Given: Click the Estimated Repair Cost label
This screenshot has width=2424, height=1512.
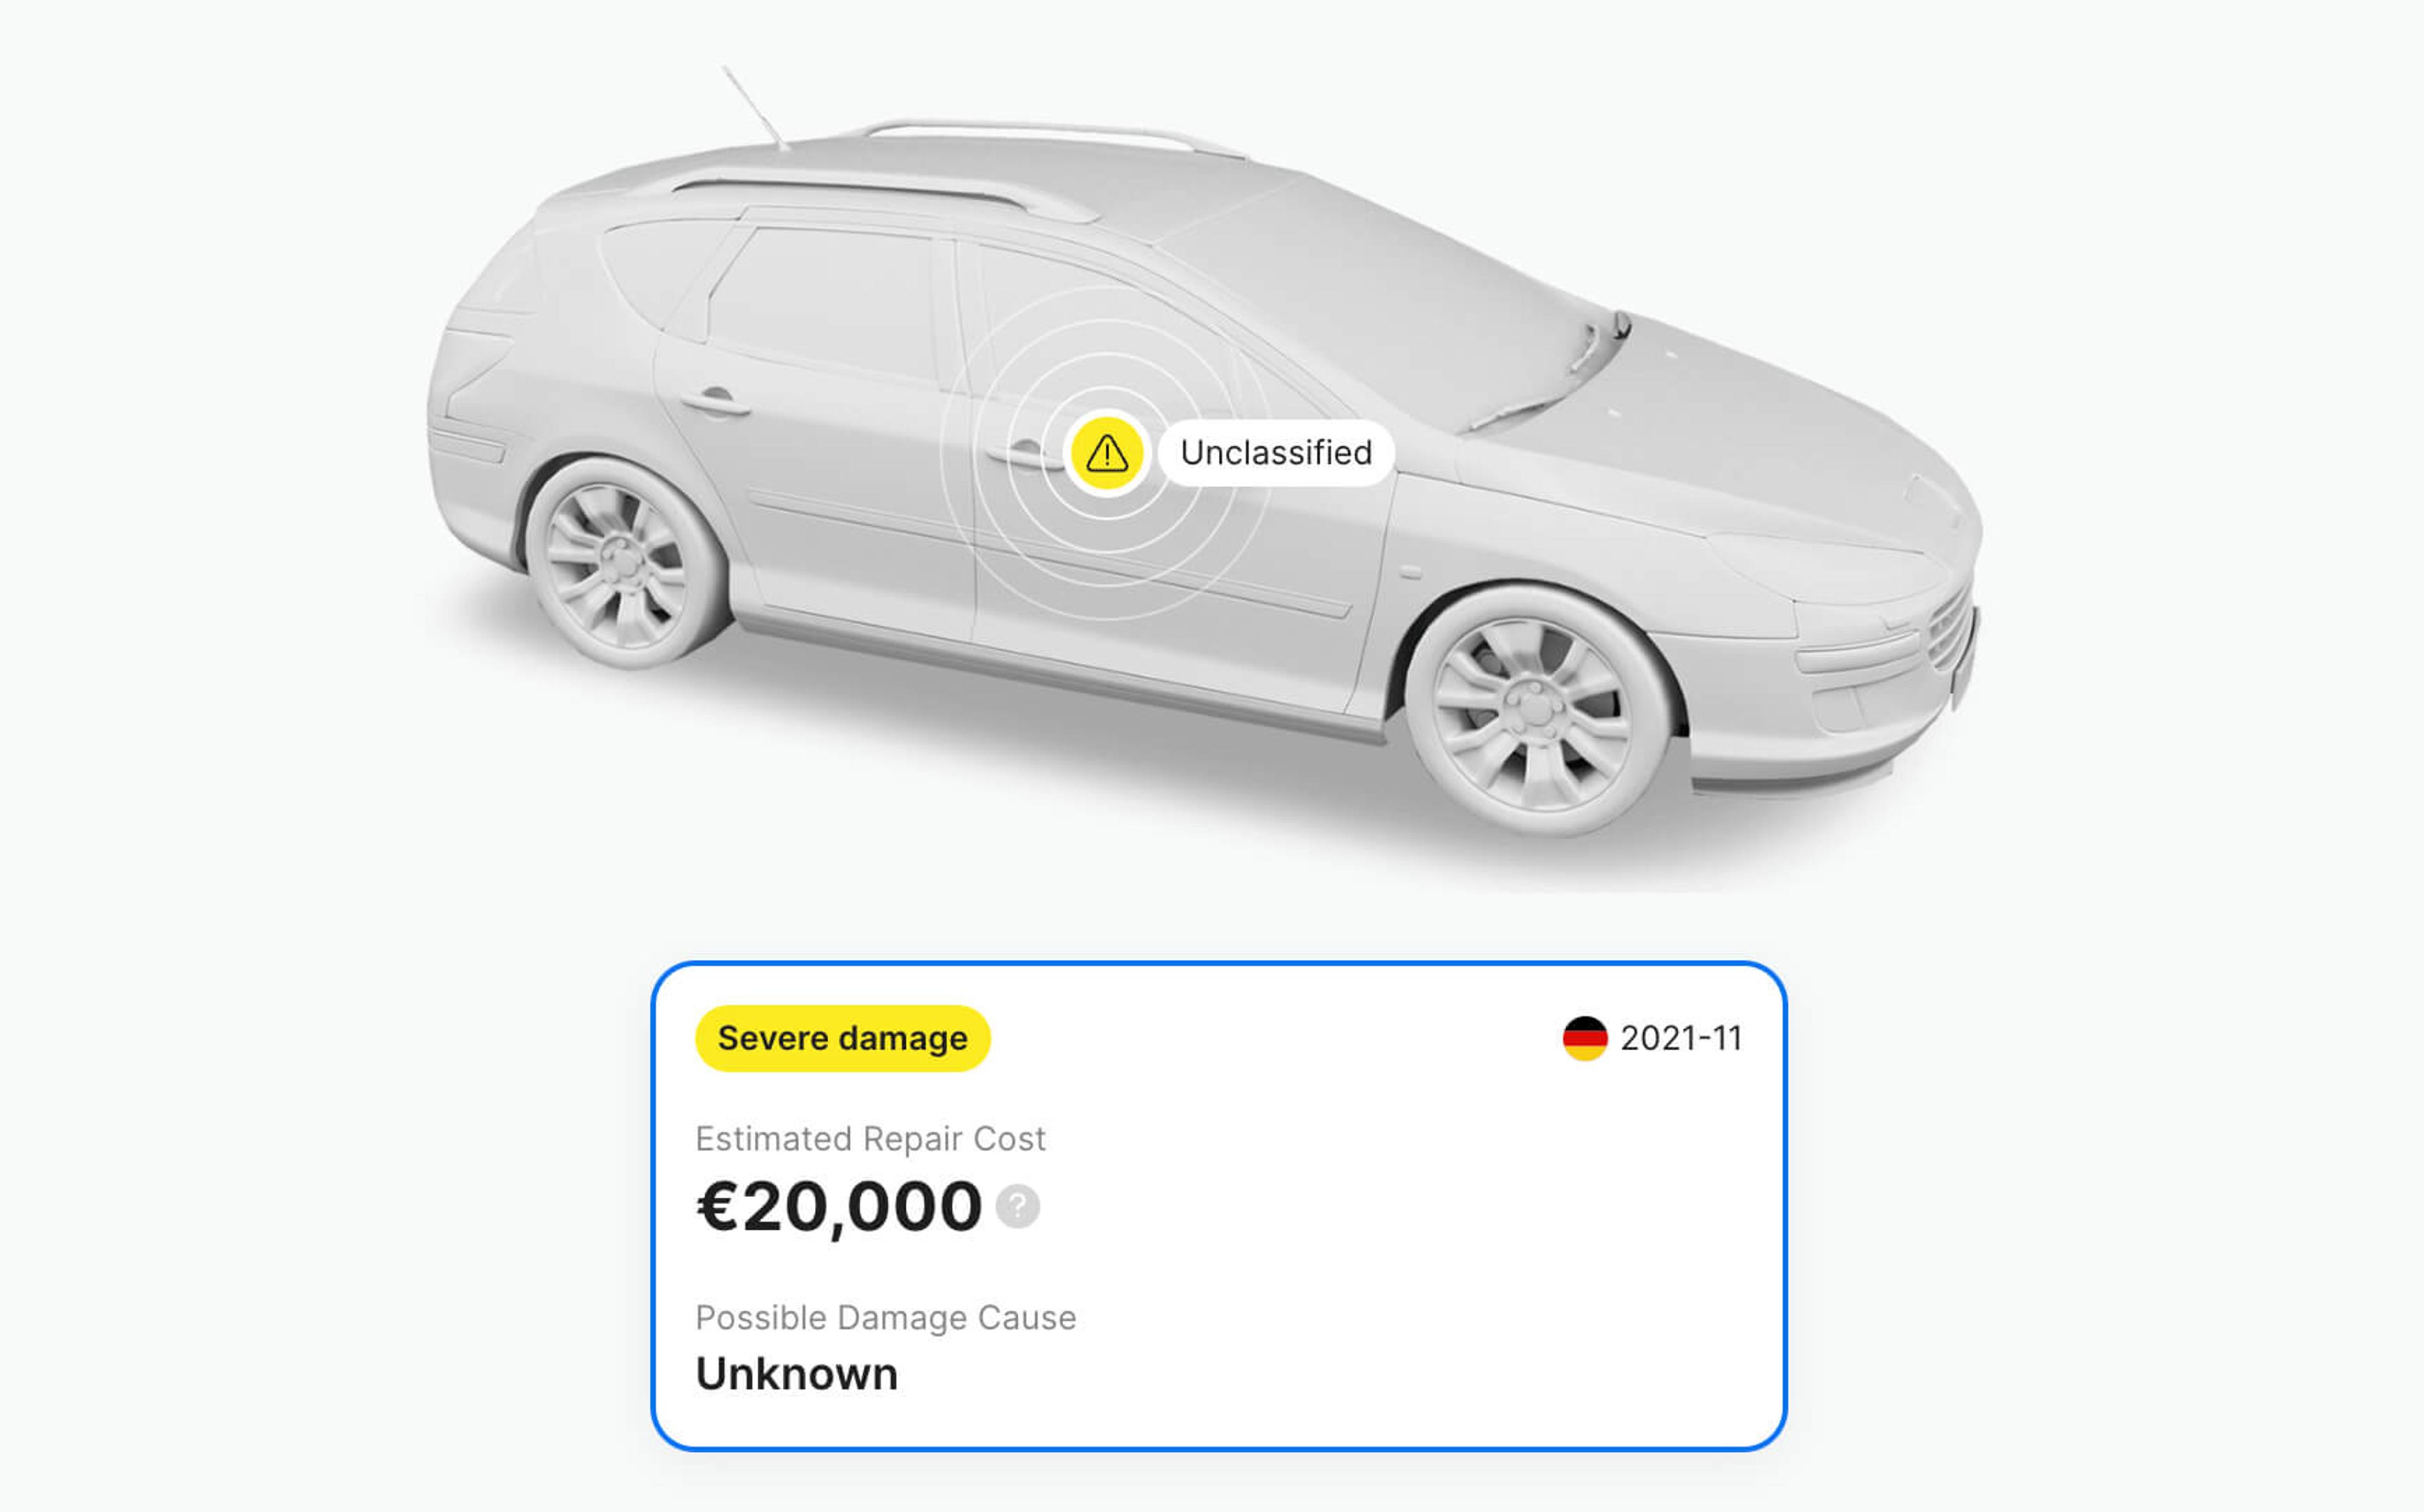Looking at the screenshot, I should 870,1139.
